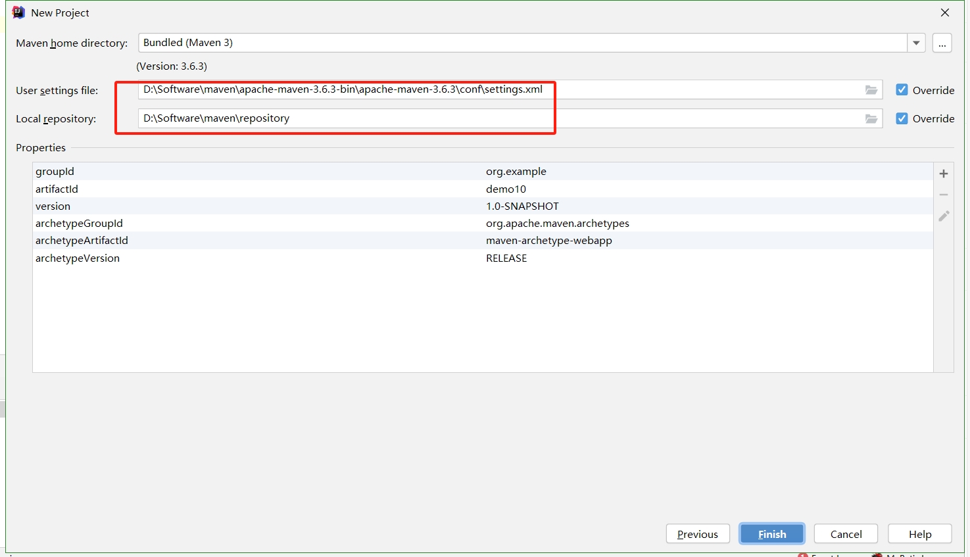Viewport: 970px width, 557px height.
Task: Click the edit property pencil icon
Action: (x=943, y=216)
